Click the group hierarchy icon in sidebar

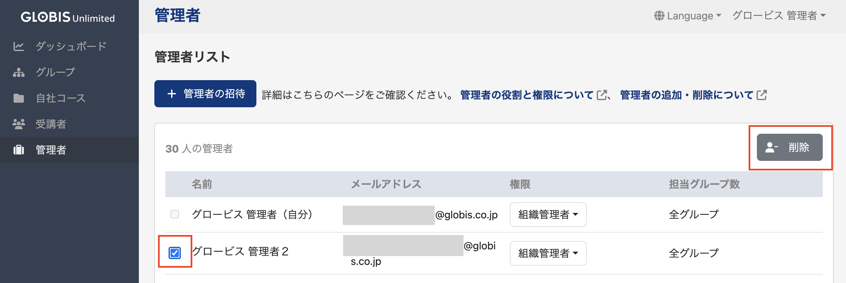pos(18,72)
